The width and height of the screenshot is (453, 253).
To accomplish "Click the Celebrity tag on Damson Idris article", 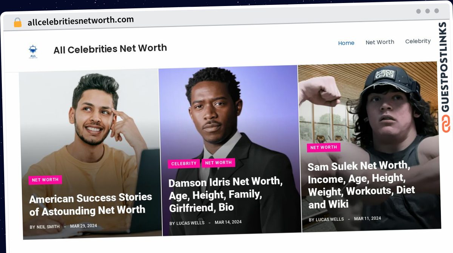I will 184,164.
